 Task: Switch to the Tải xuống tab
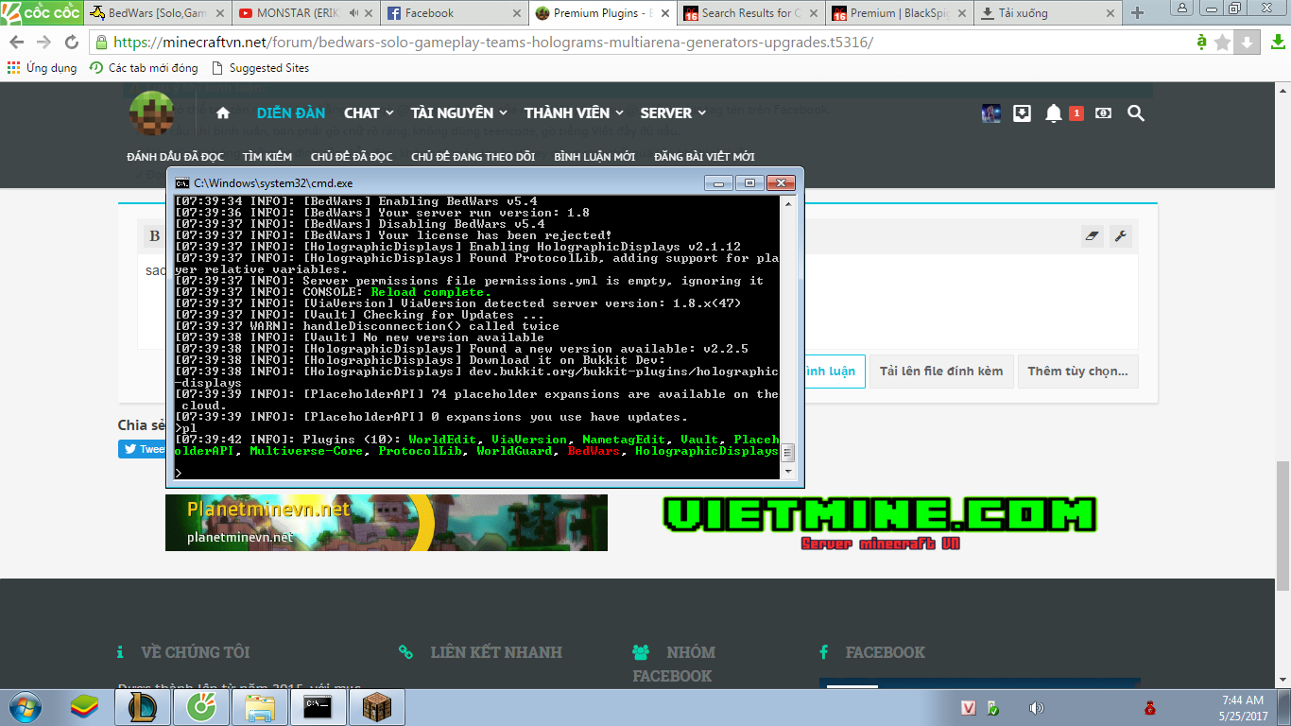pos(1047,13)
